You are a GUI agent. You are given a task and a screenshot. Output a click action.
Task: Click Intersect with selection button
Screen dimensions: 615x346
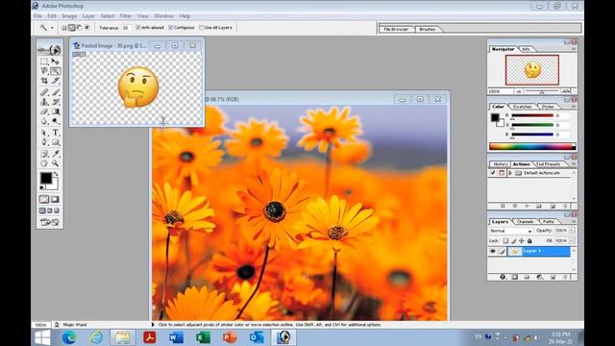[87, 28]
